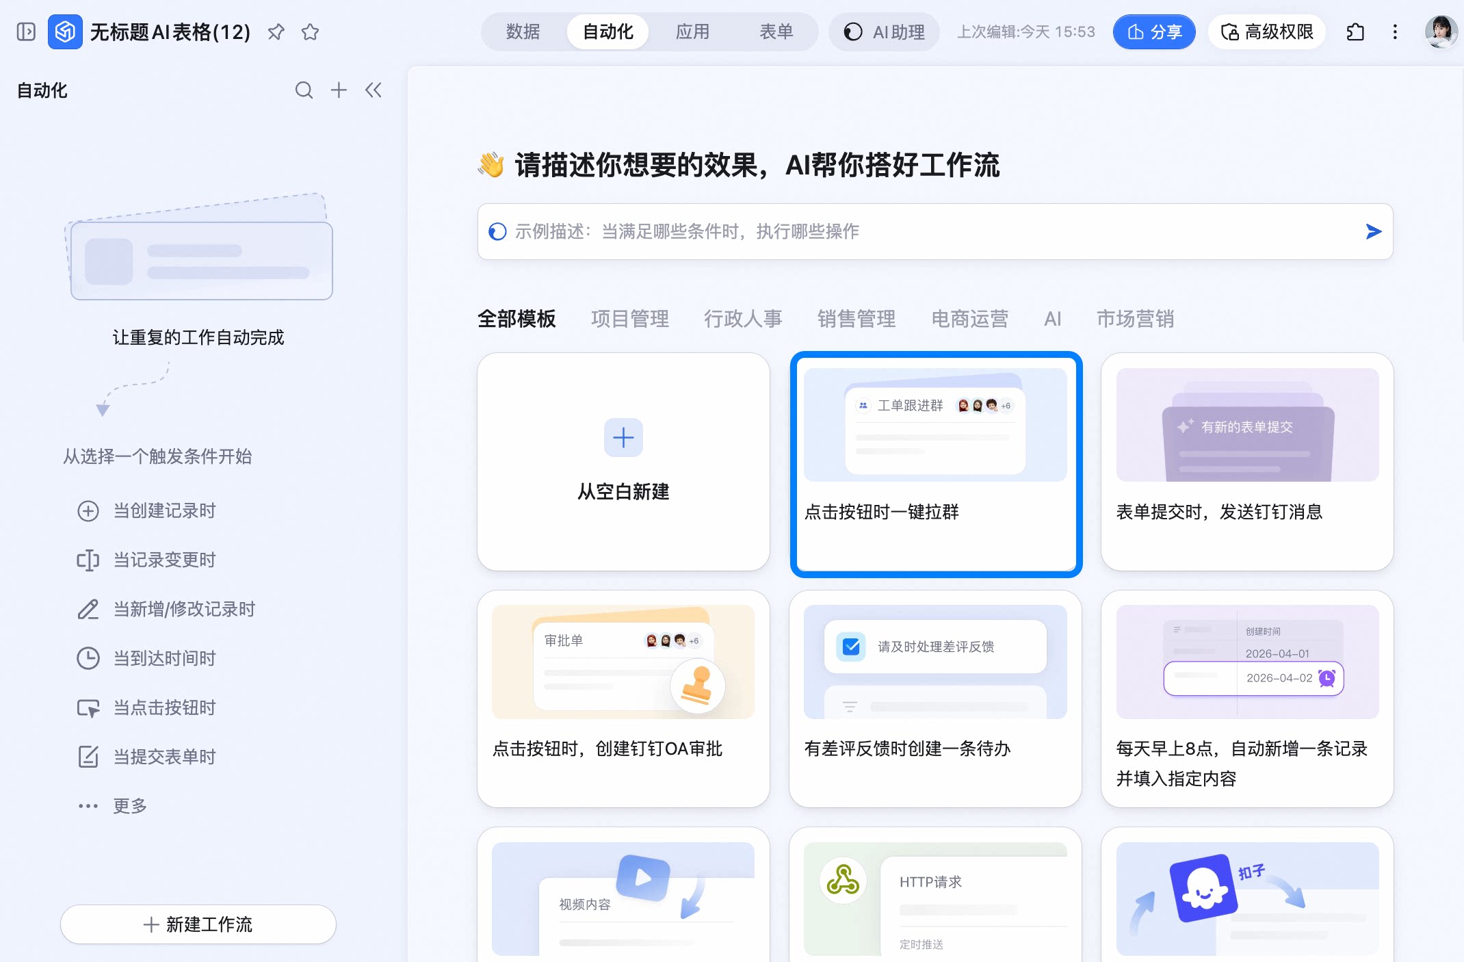Viewport: 1464px width, 962px height.
Task: Star this AI table as favorite
Action: point(310,31)
